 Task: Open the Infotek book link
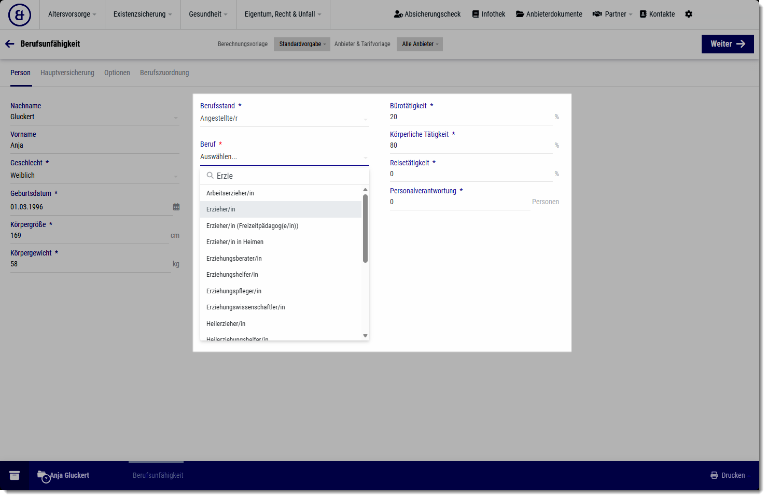click(489, 15)
